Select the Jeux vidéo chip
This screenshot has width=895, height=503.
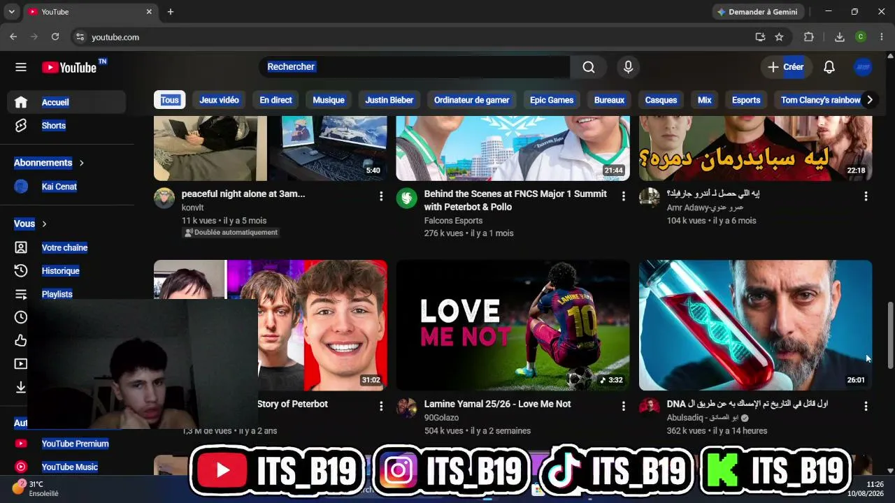(x=220, y=100)
